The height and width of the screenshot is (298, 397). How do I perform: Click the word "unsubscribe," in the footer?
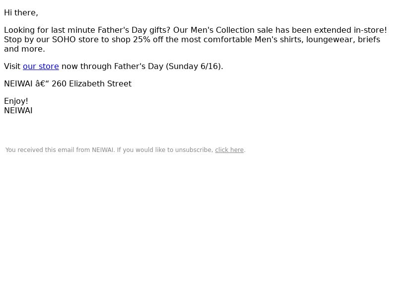coord(194,150)
